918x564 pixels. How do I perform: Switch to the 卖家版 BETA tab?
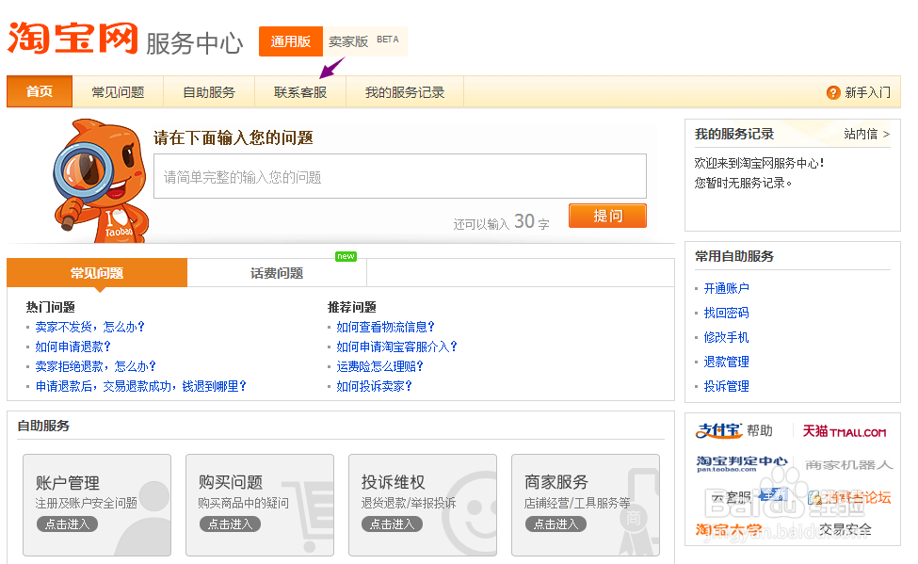click(x=363, y=41)
